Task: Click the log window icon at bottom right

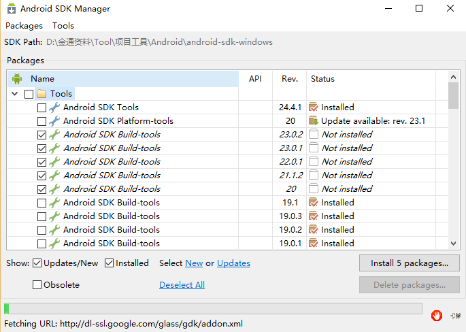Action: [x=455, y=316]
